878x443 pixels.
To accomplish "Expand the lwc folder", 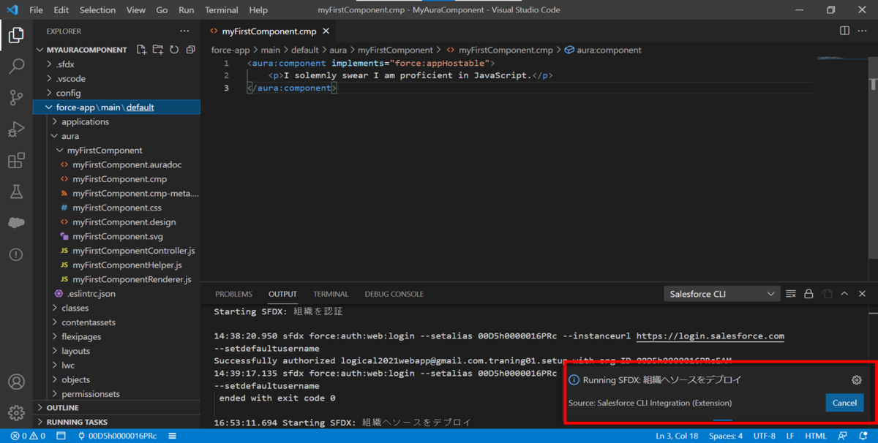I will pyautogui.click(x=117, y=366).
